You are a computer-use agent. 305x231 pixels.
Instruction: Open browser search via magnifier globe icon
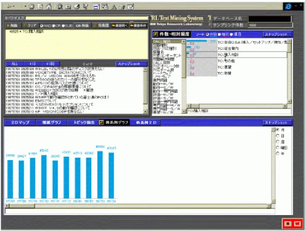[x=60, y=7]
